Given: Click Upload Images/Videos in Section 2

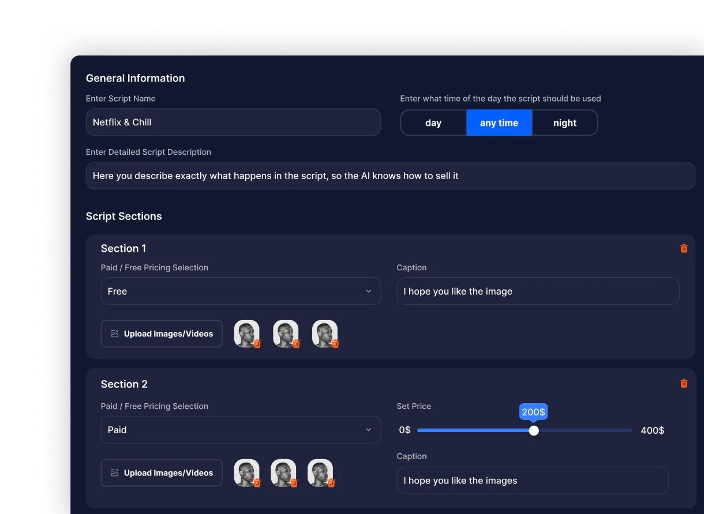Looking at the screenshot, I should click(x=162, y=473).
